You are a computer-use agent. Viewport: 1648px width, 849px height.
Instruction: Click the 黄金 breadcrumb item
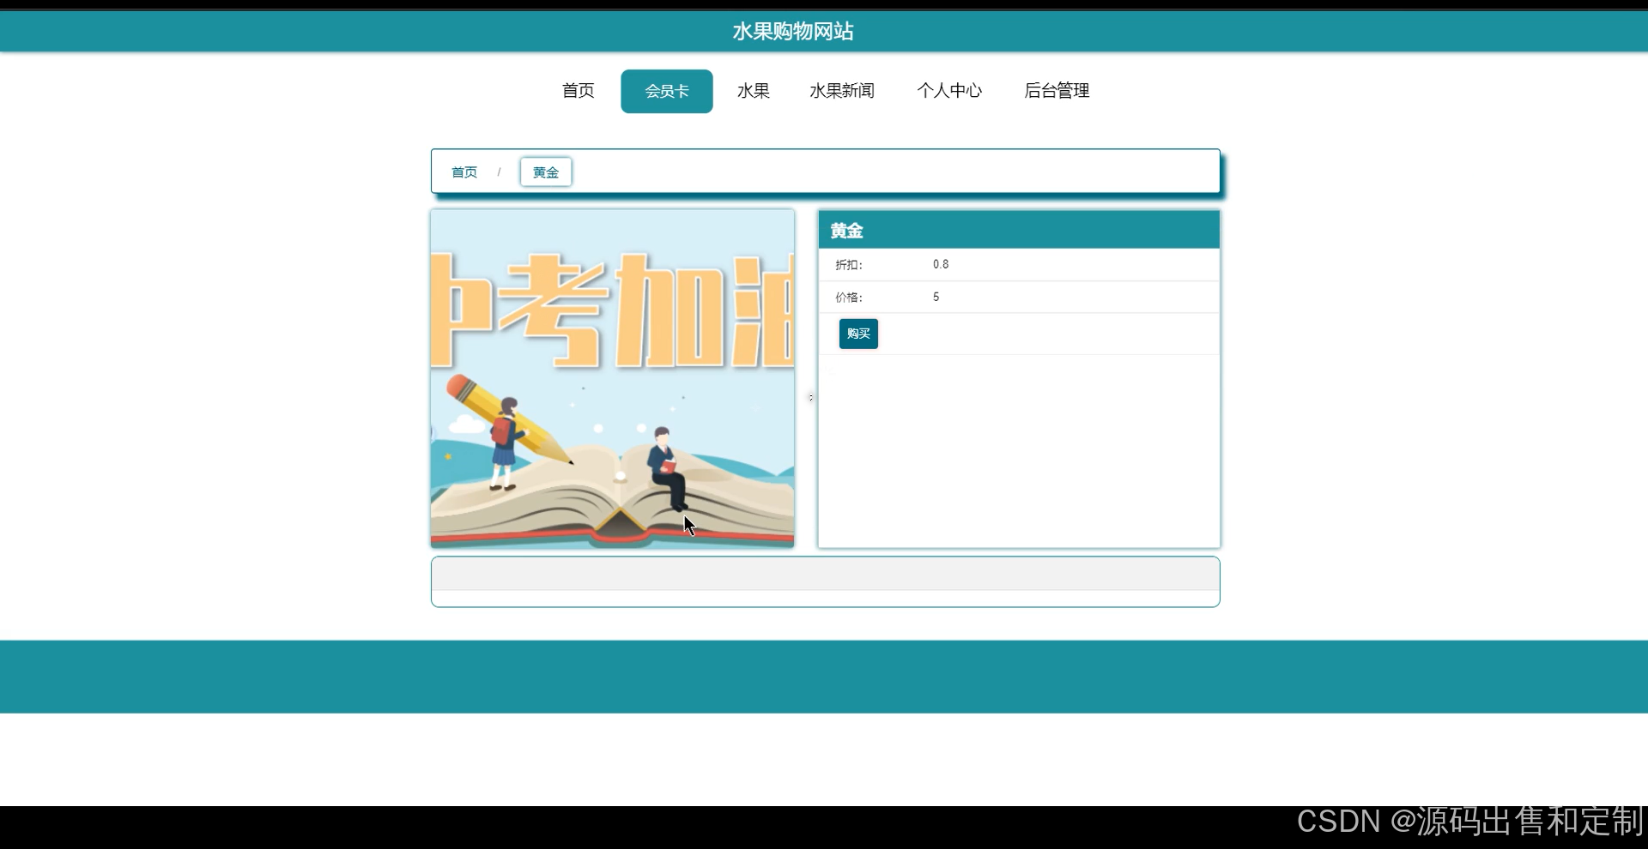(x=546, y=172)
